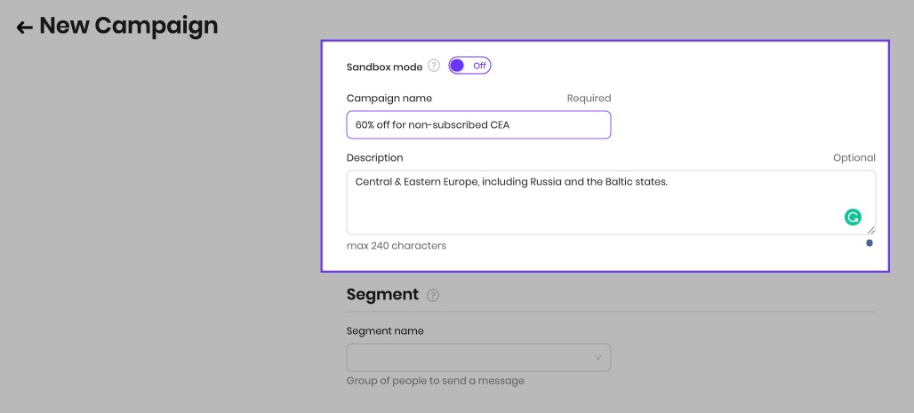Open the Segment section help icon
This screenshot has height=413, width=914.
(x=432, y=296)
